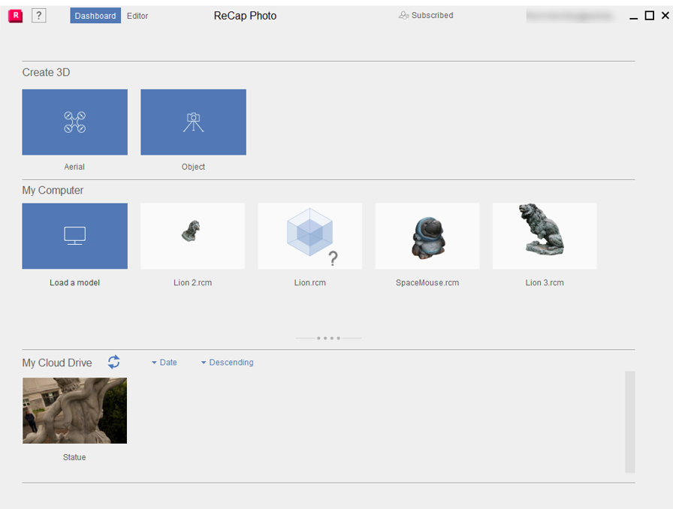Click the SpaceMouse.rcm file name
The height and width of the screenshot is (509, 673).
tap(427, 283)
